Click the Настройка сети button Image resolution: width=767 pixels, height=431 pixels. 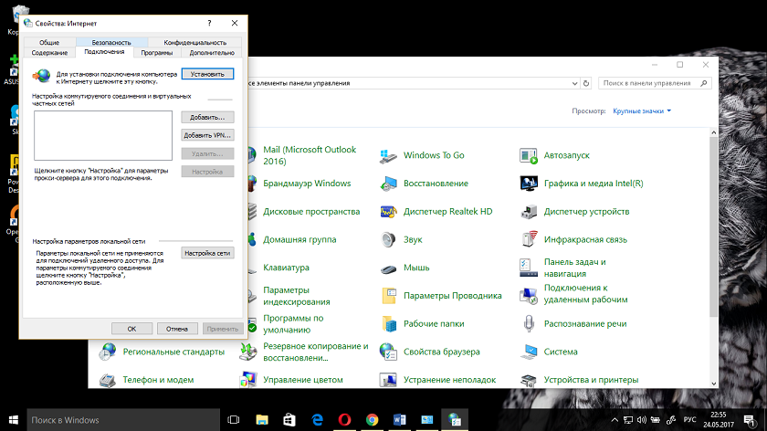point(207,253)
